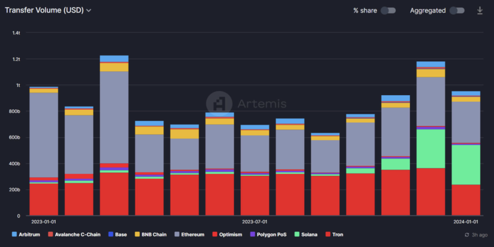Download the chart using the download icon

(480, 10)
